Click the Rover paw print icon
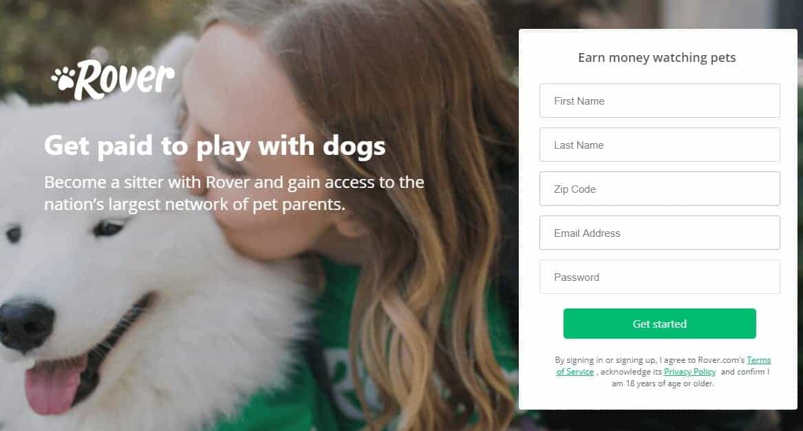The image size is (803, 431). click(63, 79)
